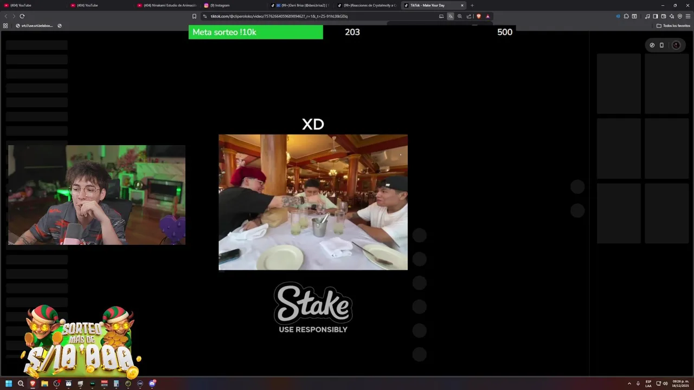Open the Brave Rewards triangle icon

coord(487,16)
